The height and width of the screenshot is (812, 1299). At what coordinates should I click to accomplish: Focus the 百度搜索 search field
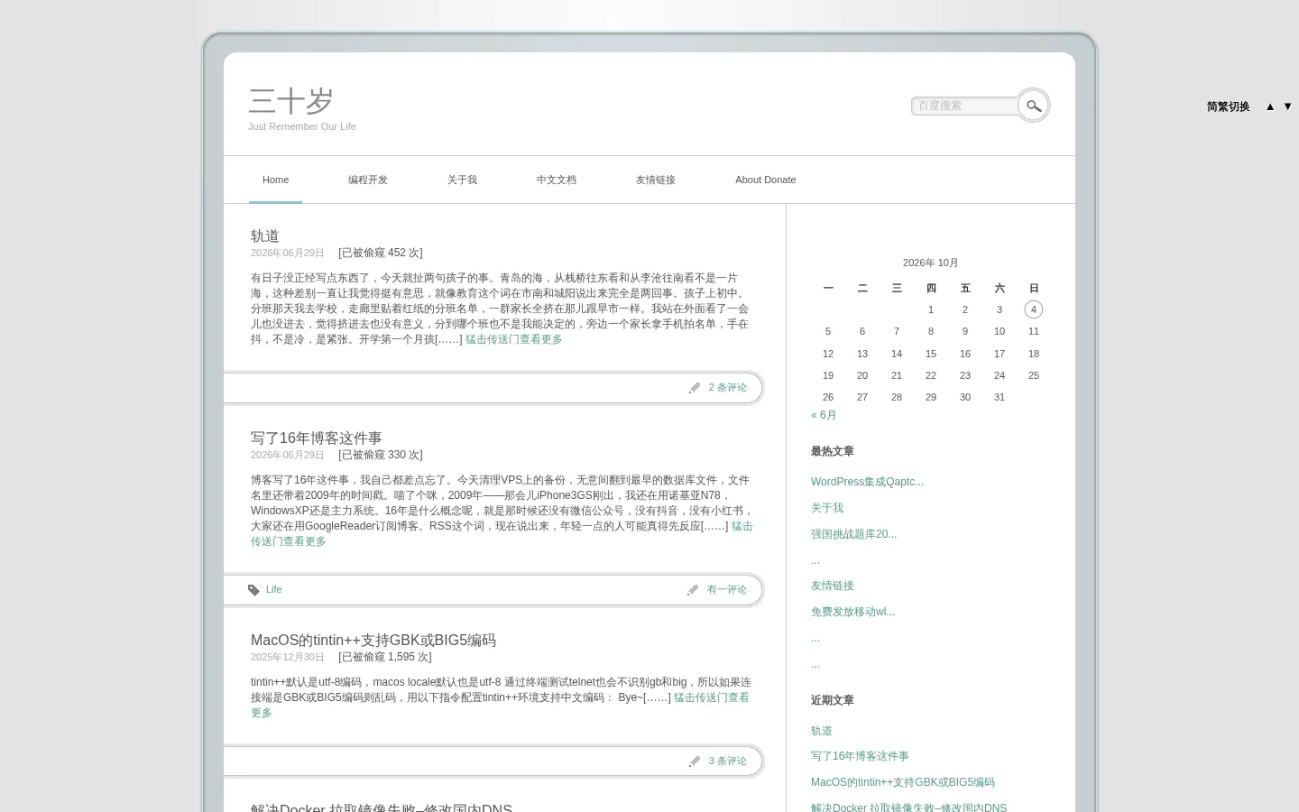[x=965, y=106]
